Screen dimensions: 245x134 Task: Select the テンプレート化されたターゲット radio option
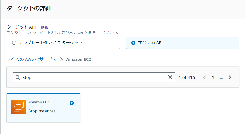pyautogui.click(x=63, y=43)
